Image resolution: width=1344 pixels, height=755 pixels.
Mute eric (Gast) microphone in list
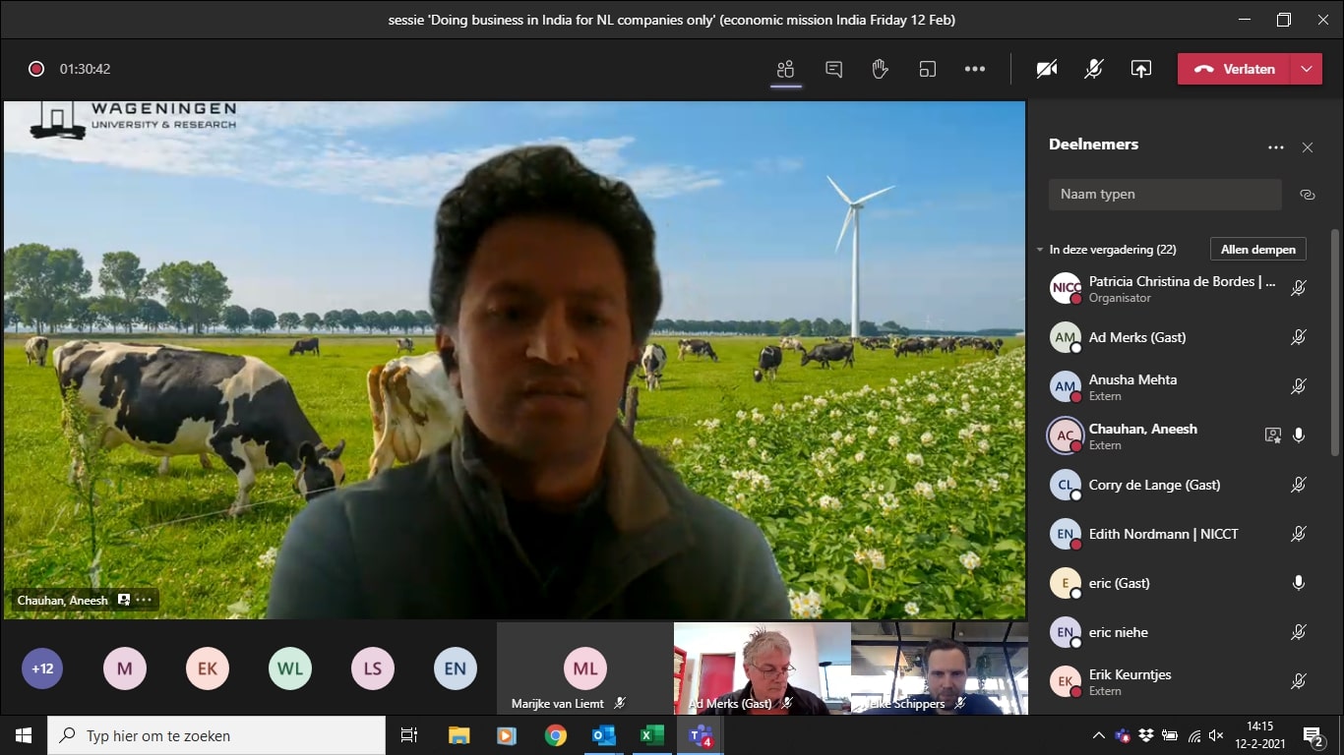coord(1298,583)
